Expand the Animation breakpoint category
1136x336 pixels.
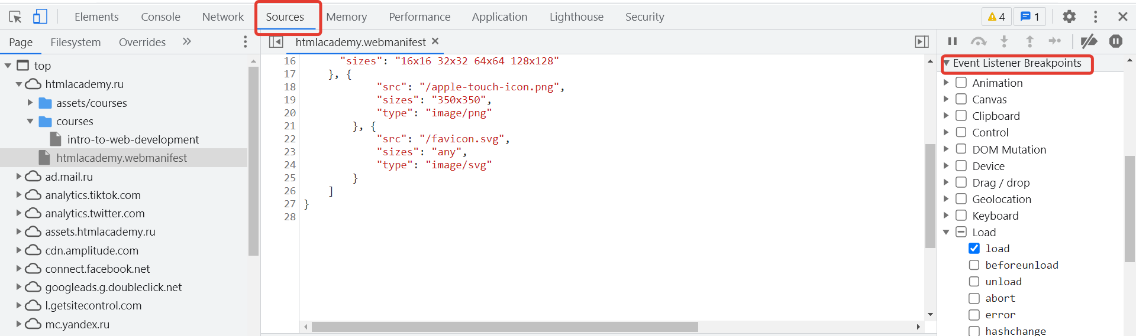pyautogui.click(x=946, y=83)
